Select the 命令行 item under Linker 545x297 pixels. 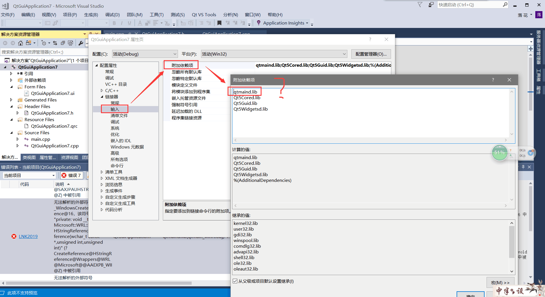click(x=117, y=166)
